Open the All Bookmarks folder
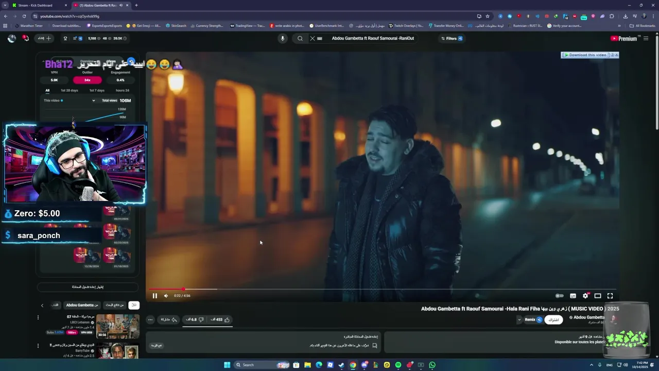This screenshot has height=371, width=659. (642, 26)
